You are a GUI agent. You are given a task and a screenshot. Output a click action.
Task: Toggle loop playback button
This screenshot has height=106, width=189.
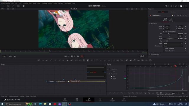(82, 56)
